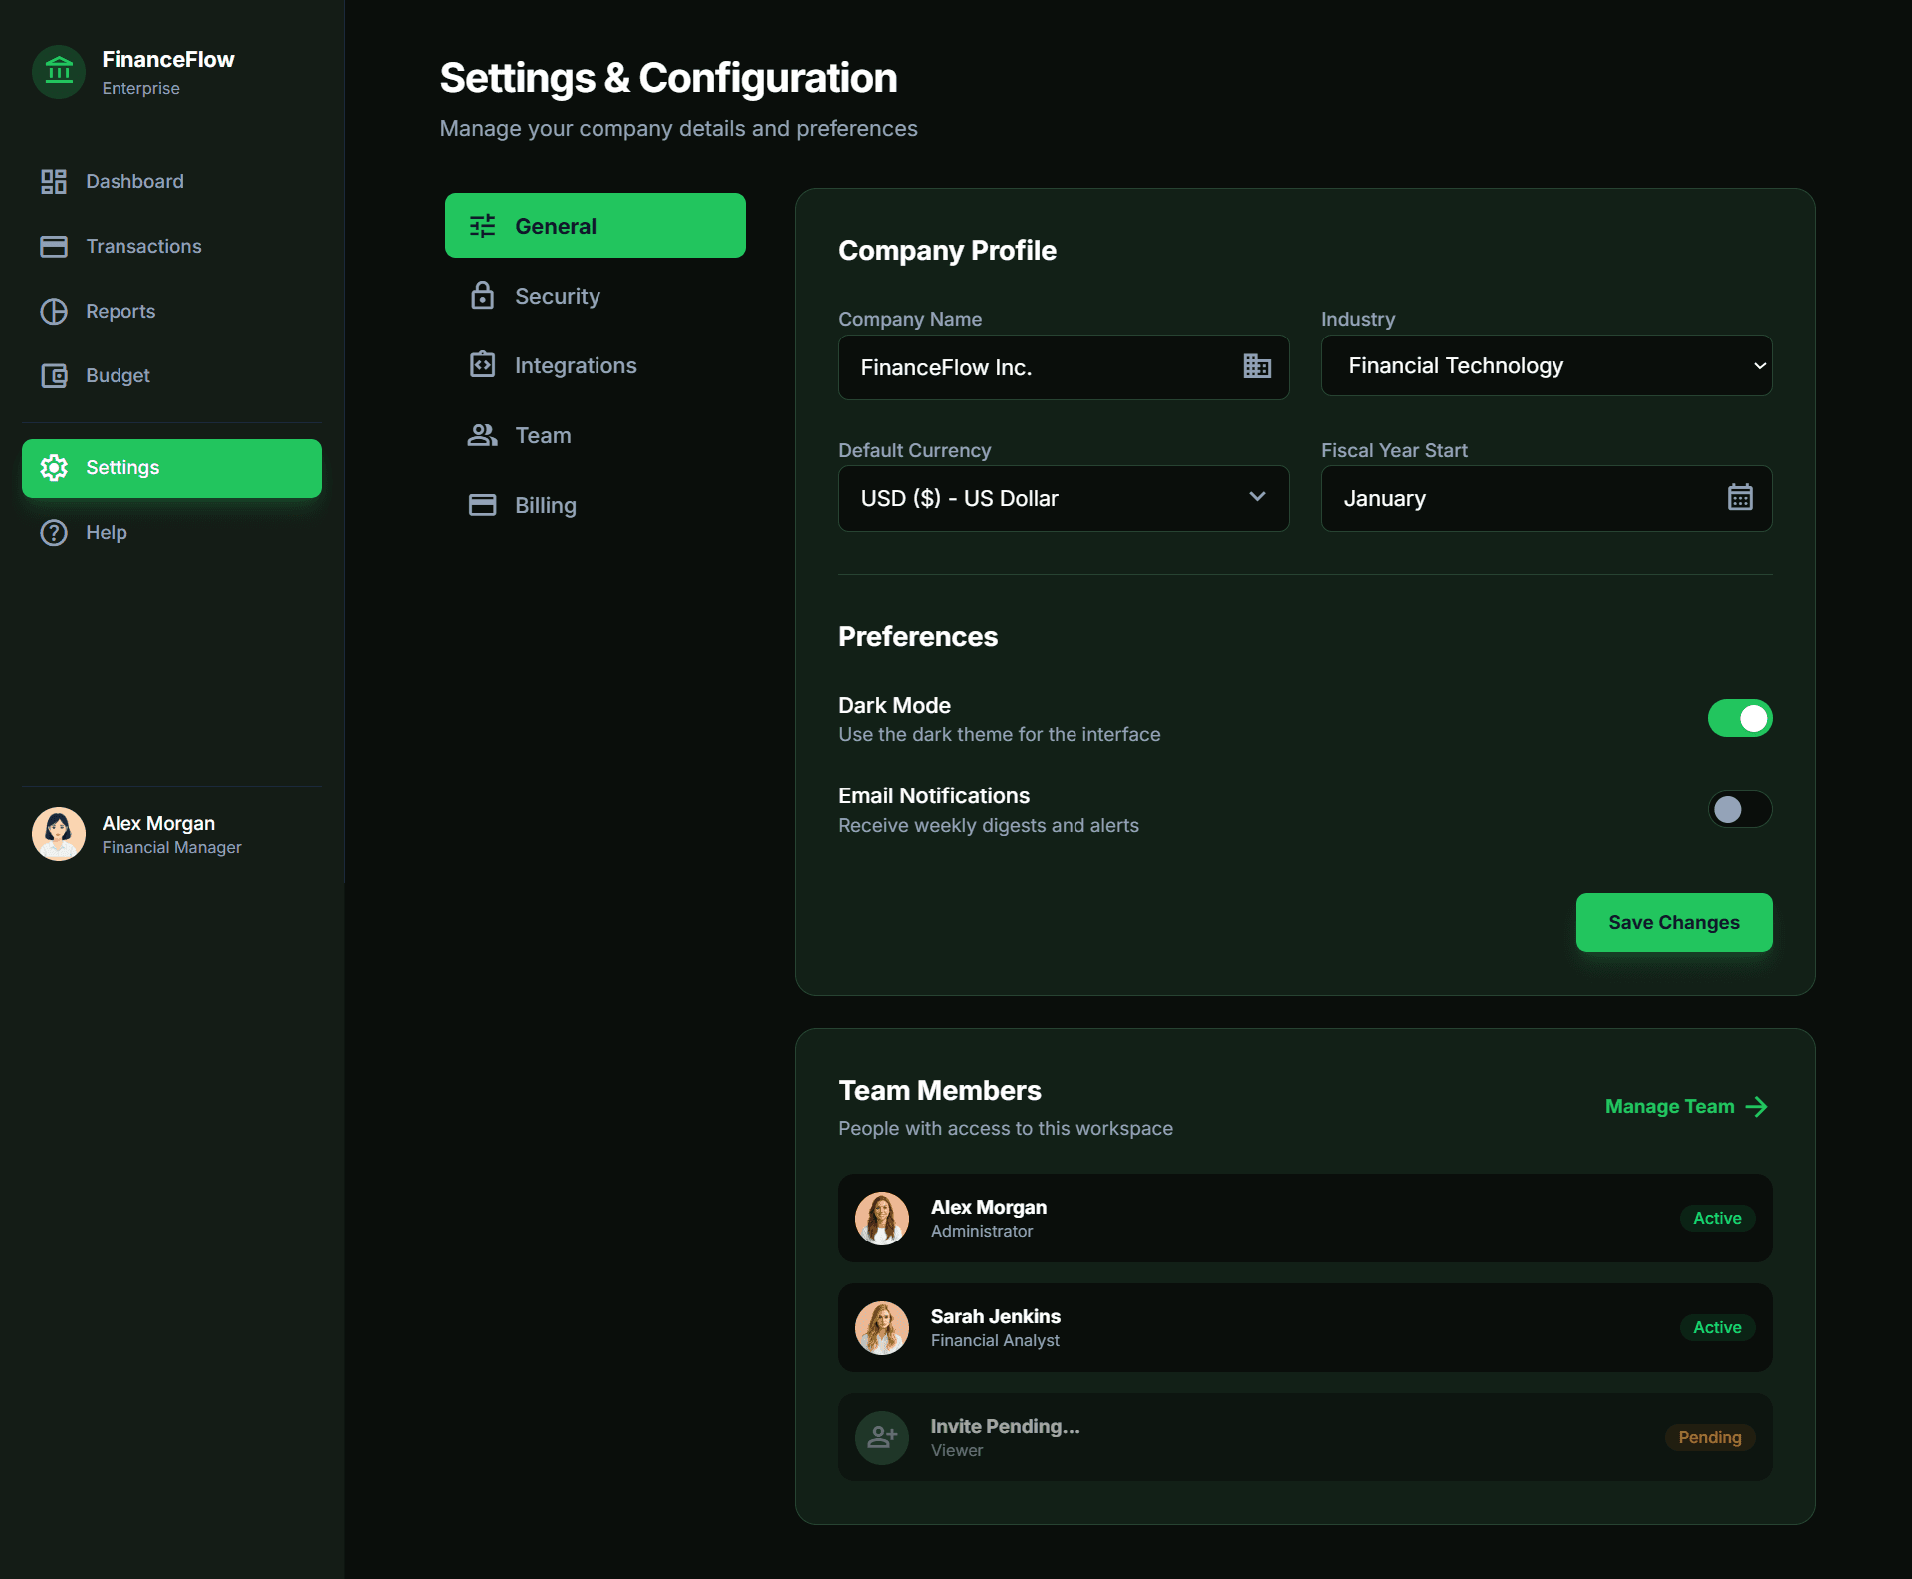Click the Integrations plug icon
The width and height of the screenshot is (1912, 1579).
pos(482,365)
